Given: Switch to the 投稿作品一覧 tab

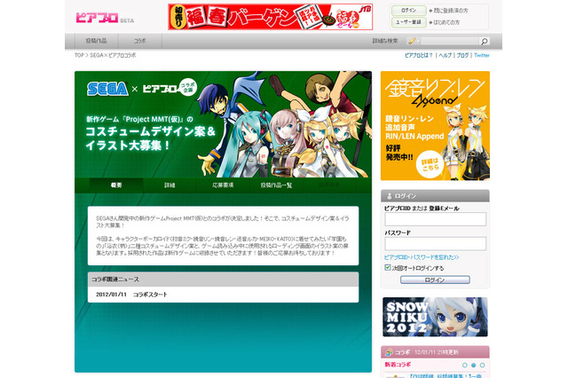Looking at the screenshot, I should coord(276,185).
